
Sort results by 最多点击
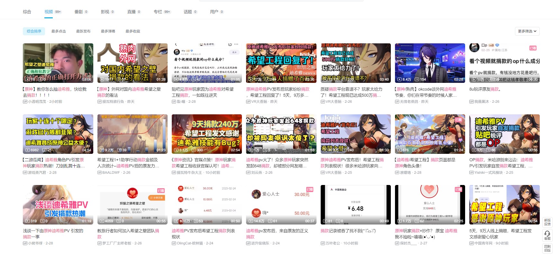tap(59, 31)
